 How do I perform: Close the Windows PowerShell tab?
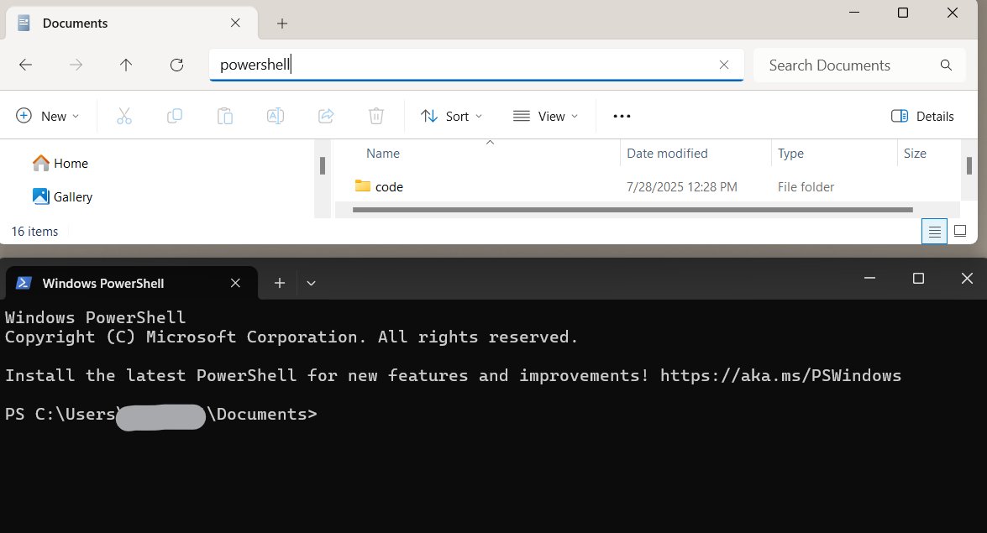(x=235, y=283)
